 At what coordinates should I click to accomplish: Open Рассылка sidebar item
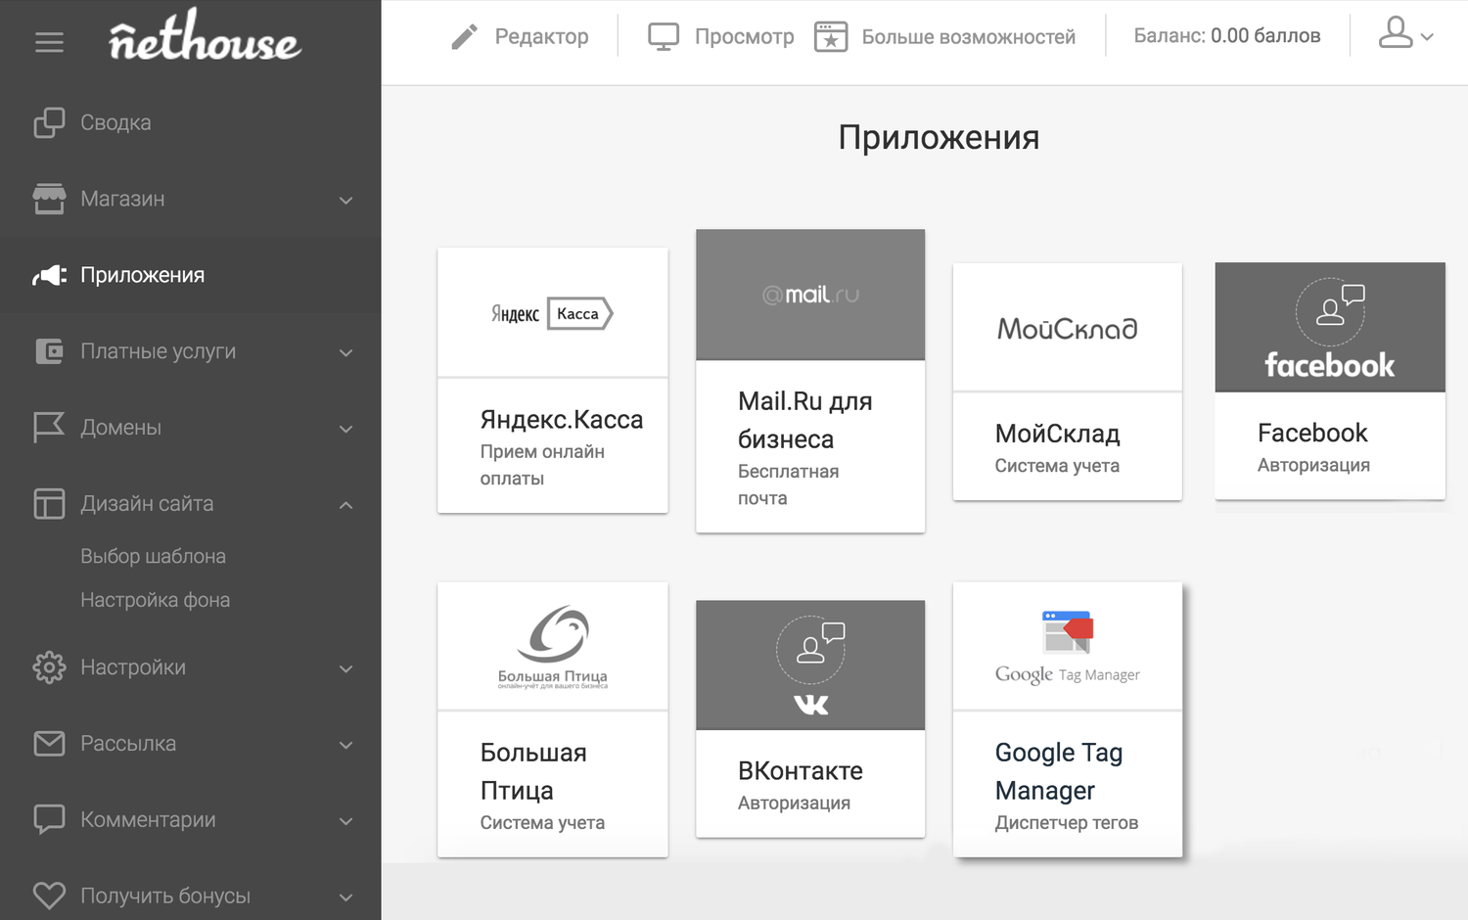[x=128, y=744]
